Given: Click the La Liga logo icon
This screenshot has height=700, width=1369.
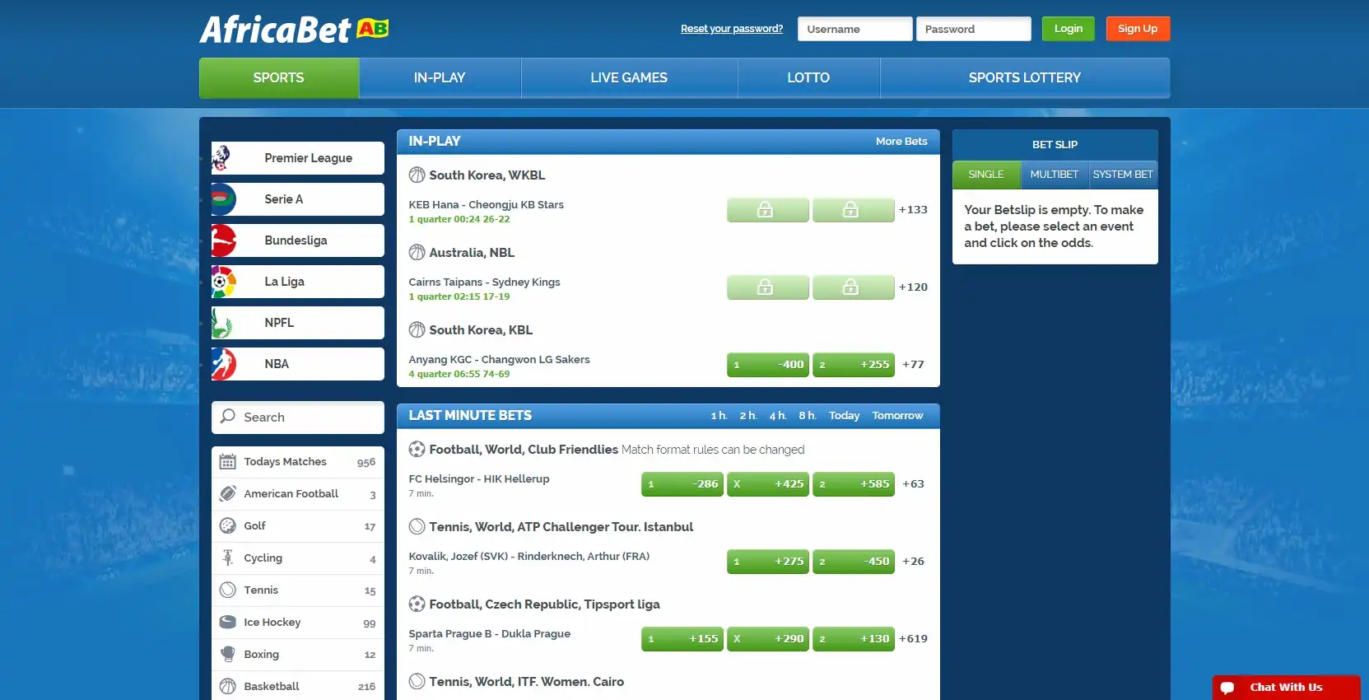Looking at the screenshot, I should click(223, 282).
